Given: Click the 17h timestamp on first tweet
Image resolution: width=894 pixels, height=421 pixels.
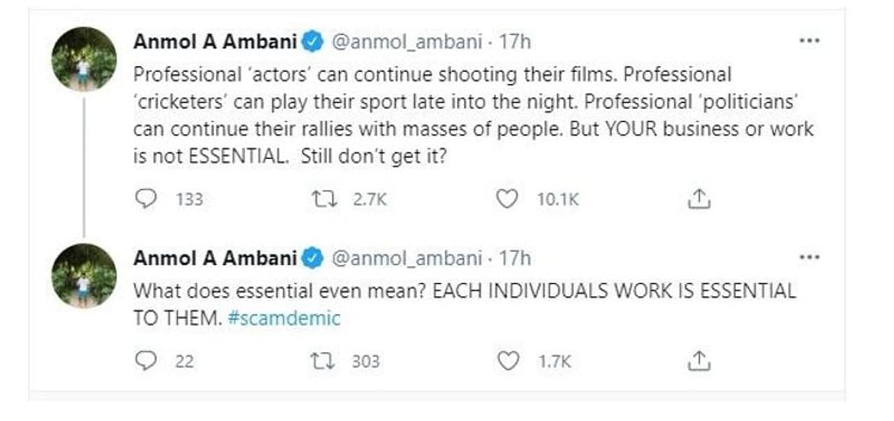Looking at the screenshot, I should (516, 42).
